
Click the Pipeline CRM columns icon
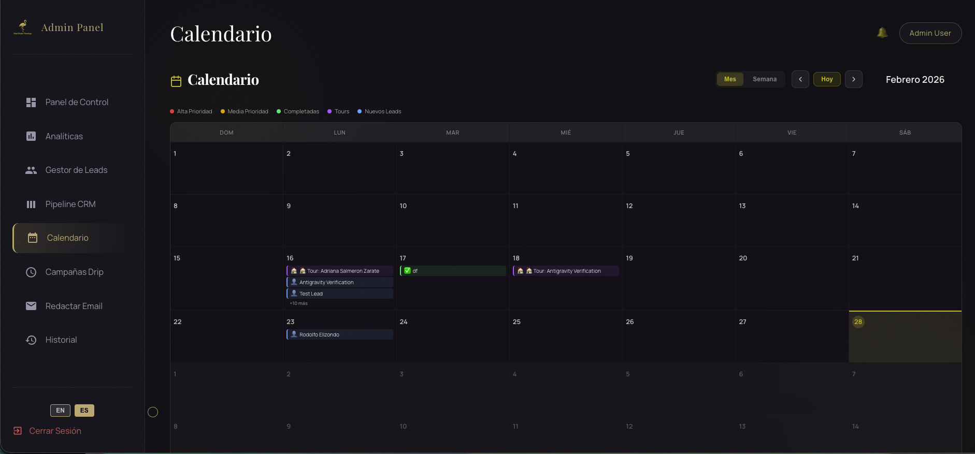click(31, 204)
